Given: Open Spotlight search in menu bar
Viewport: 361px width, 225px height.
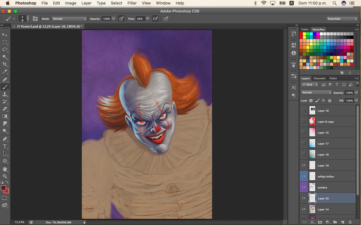Looking at the screenshot, I should tap(334, 3).
